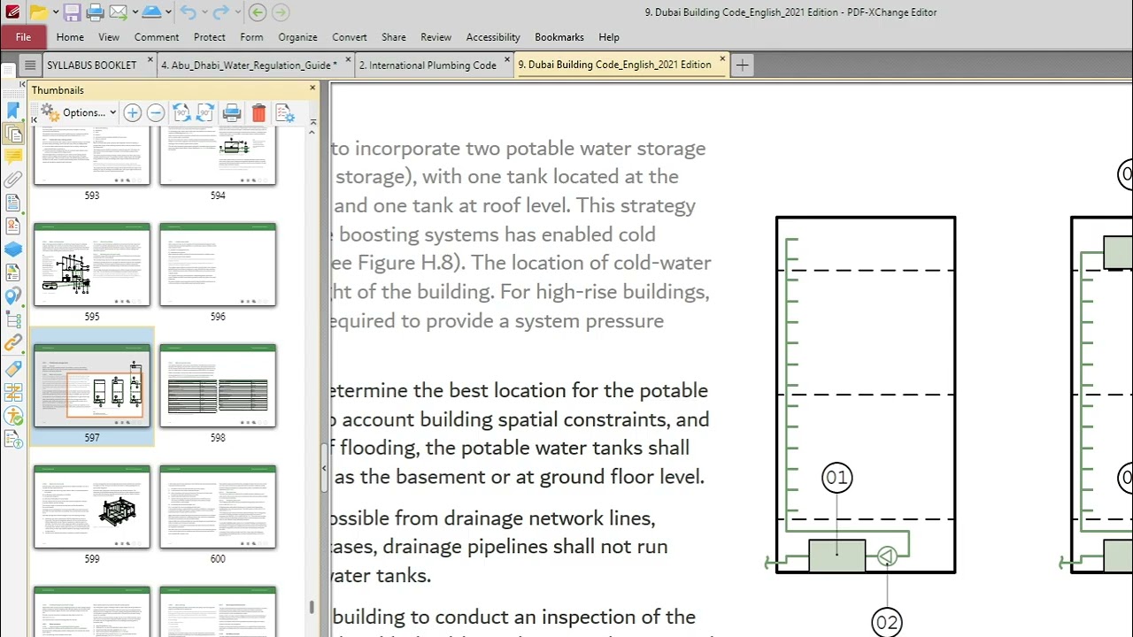The height and width of the screenshot is (637, 1133).
Task: Expand the open folder dropdown arrow
Action: coord(55,12)
